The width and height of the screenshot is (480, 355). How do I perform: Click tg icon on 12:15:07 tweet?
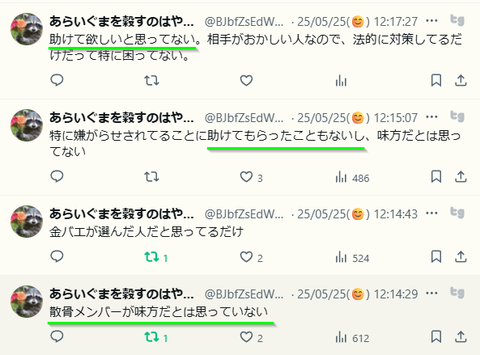(x=457, y=116)
